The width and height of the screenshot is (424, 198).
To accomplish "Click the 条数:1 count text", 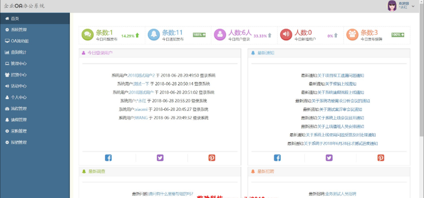I will coord(105,33).
